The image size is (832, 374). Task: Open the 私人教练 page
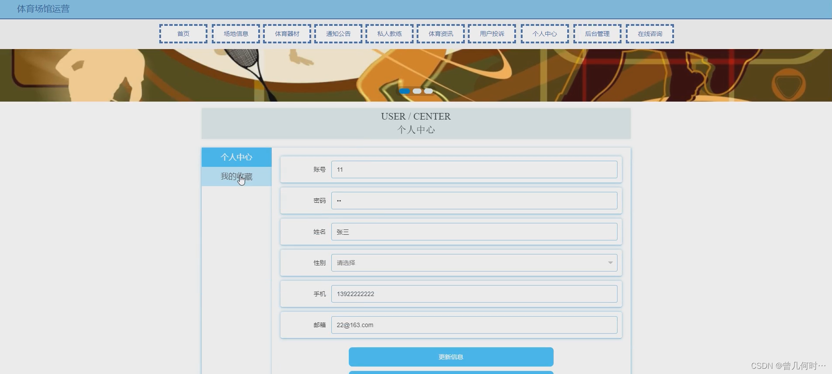(x=390, y=34)
